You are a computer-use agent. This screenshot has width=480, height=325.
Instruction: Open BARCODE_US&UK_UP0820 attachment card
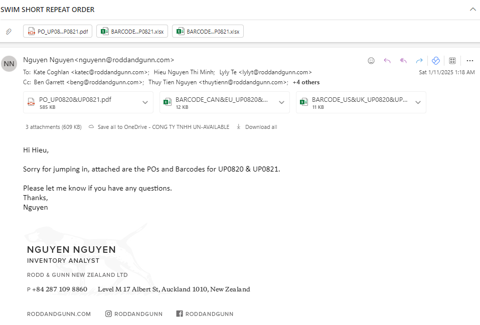(361, 102)
